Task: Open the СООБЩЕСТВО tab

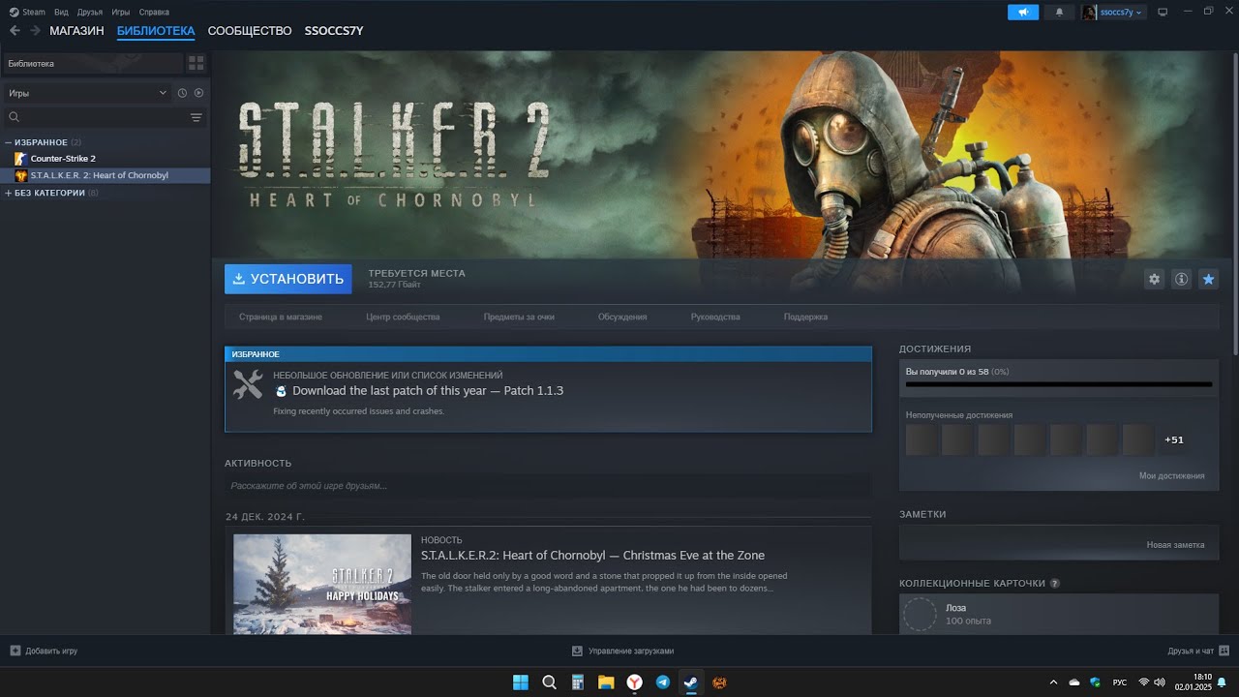Action: [250, 31]
